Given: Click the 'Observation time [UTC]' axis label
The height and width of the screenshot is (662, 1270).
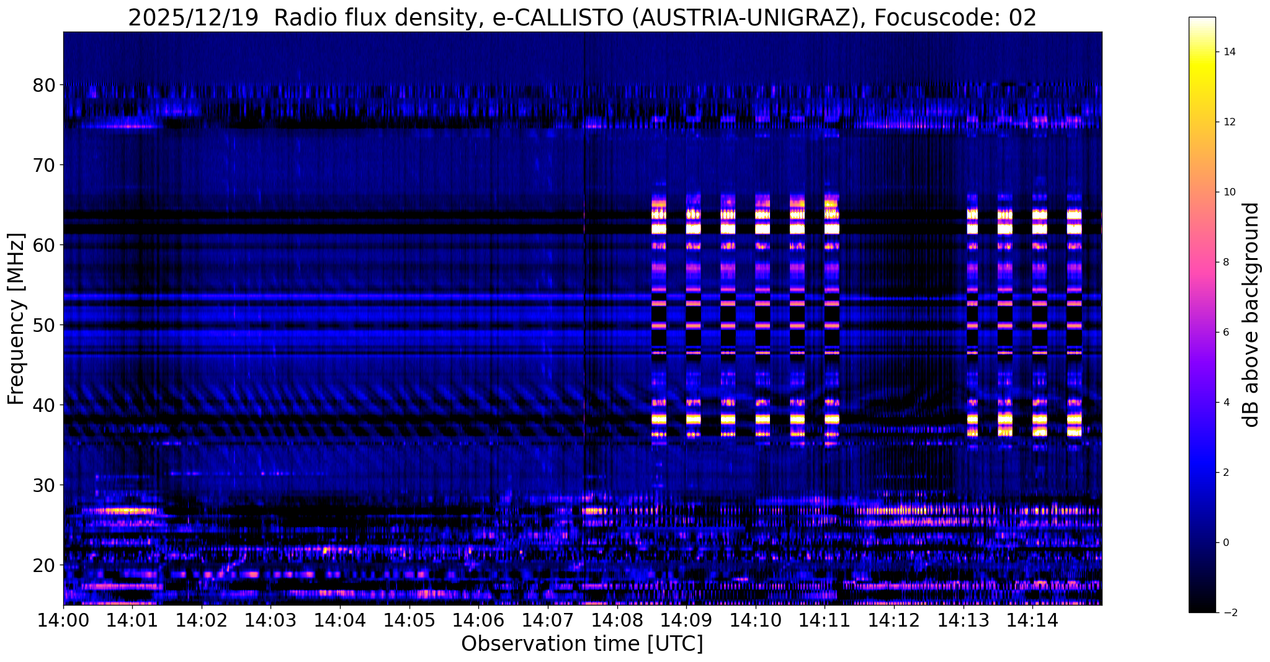Looking at the screenshot, I should (x=582, y=643).
